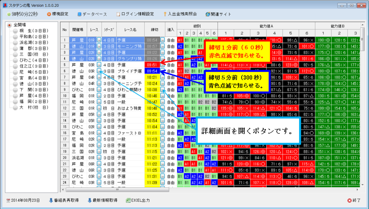
Task: Open detail button after 01R in row 20 浜名湖
Action: [99, 158]
